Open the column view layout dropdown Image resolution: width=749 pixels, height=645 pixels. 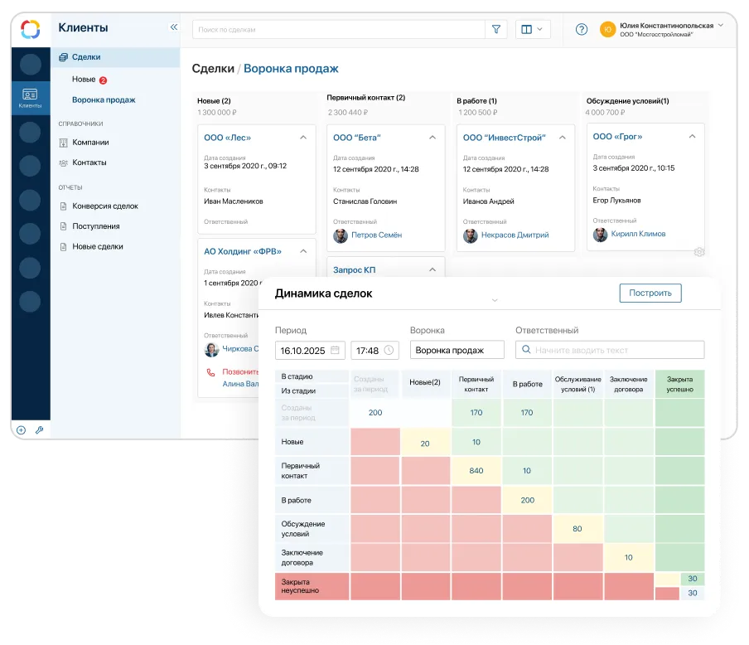[x=533, y=29]
